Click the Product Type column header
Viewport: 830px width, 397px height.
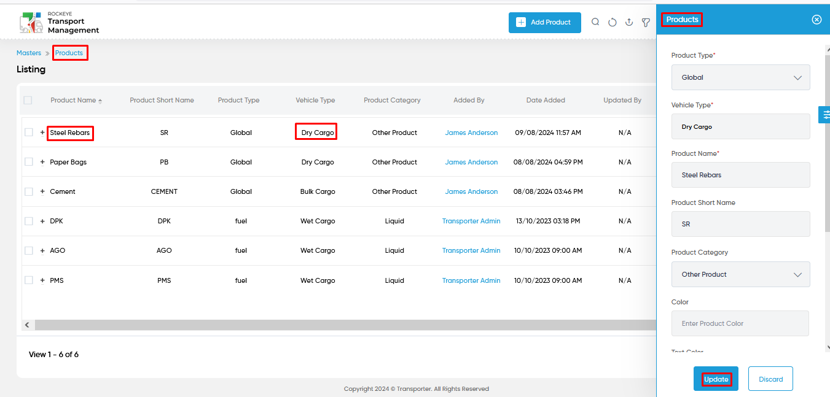click(239, 100)
